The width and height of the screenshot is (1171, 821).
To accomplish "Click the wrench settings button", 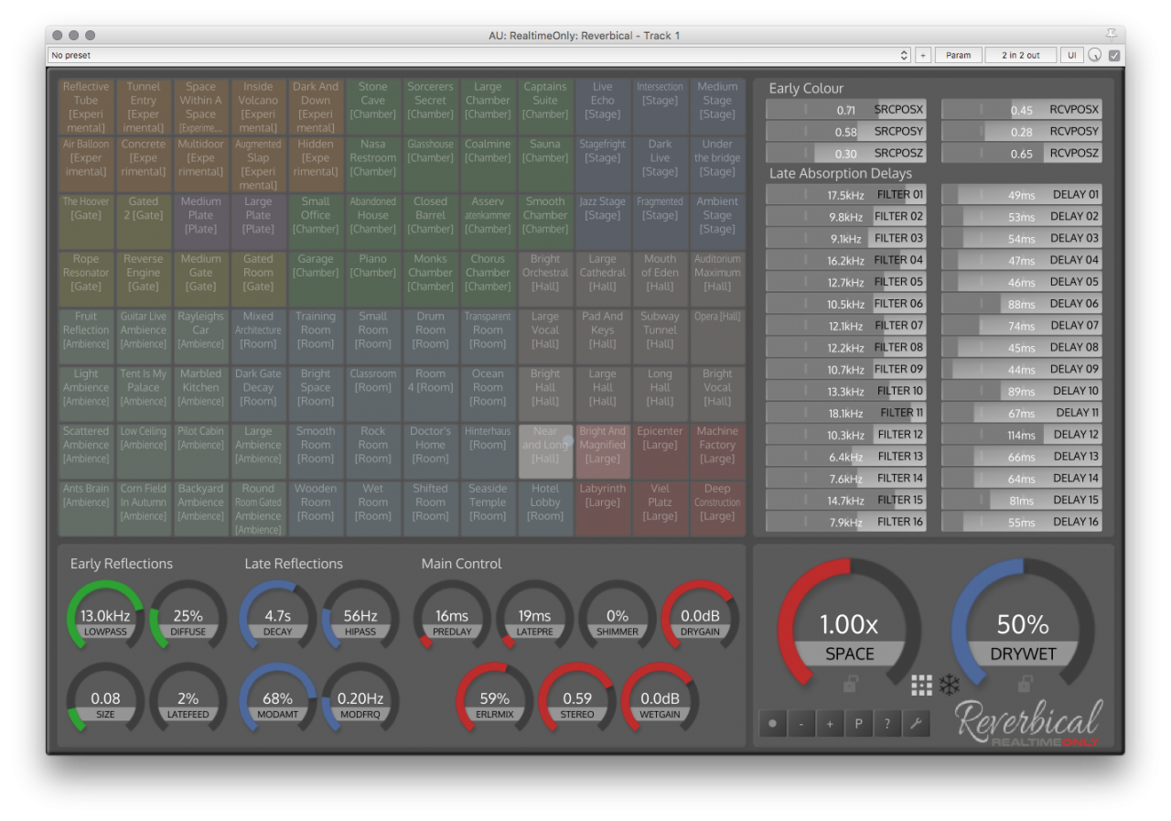I will (915, 724).
